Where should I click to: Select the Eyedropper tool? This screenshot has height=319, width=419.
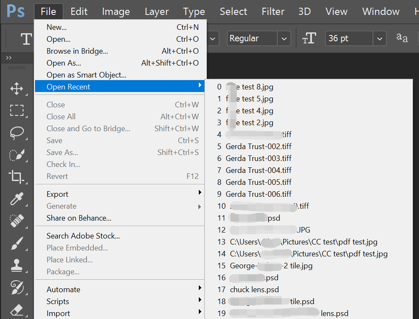point(17,199)
